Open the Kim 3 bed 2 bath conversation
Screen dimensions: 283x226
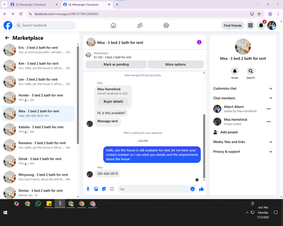38,66
